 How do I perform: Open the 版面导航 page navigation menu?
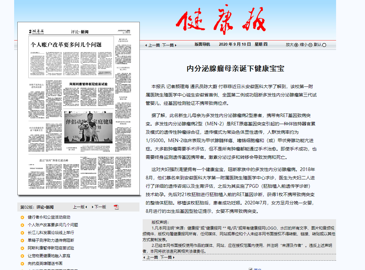pyautogui.click(x=202, y=44)
